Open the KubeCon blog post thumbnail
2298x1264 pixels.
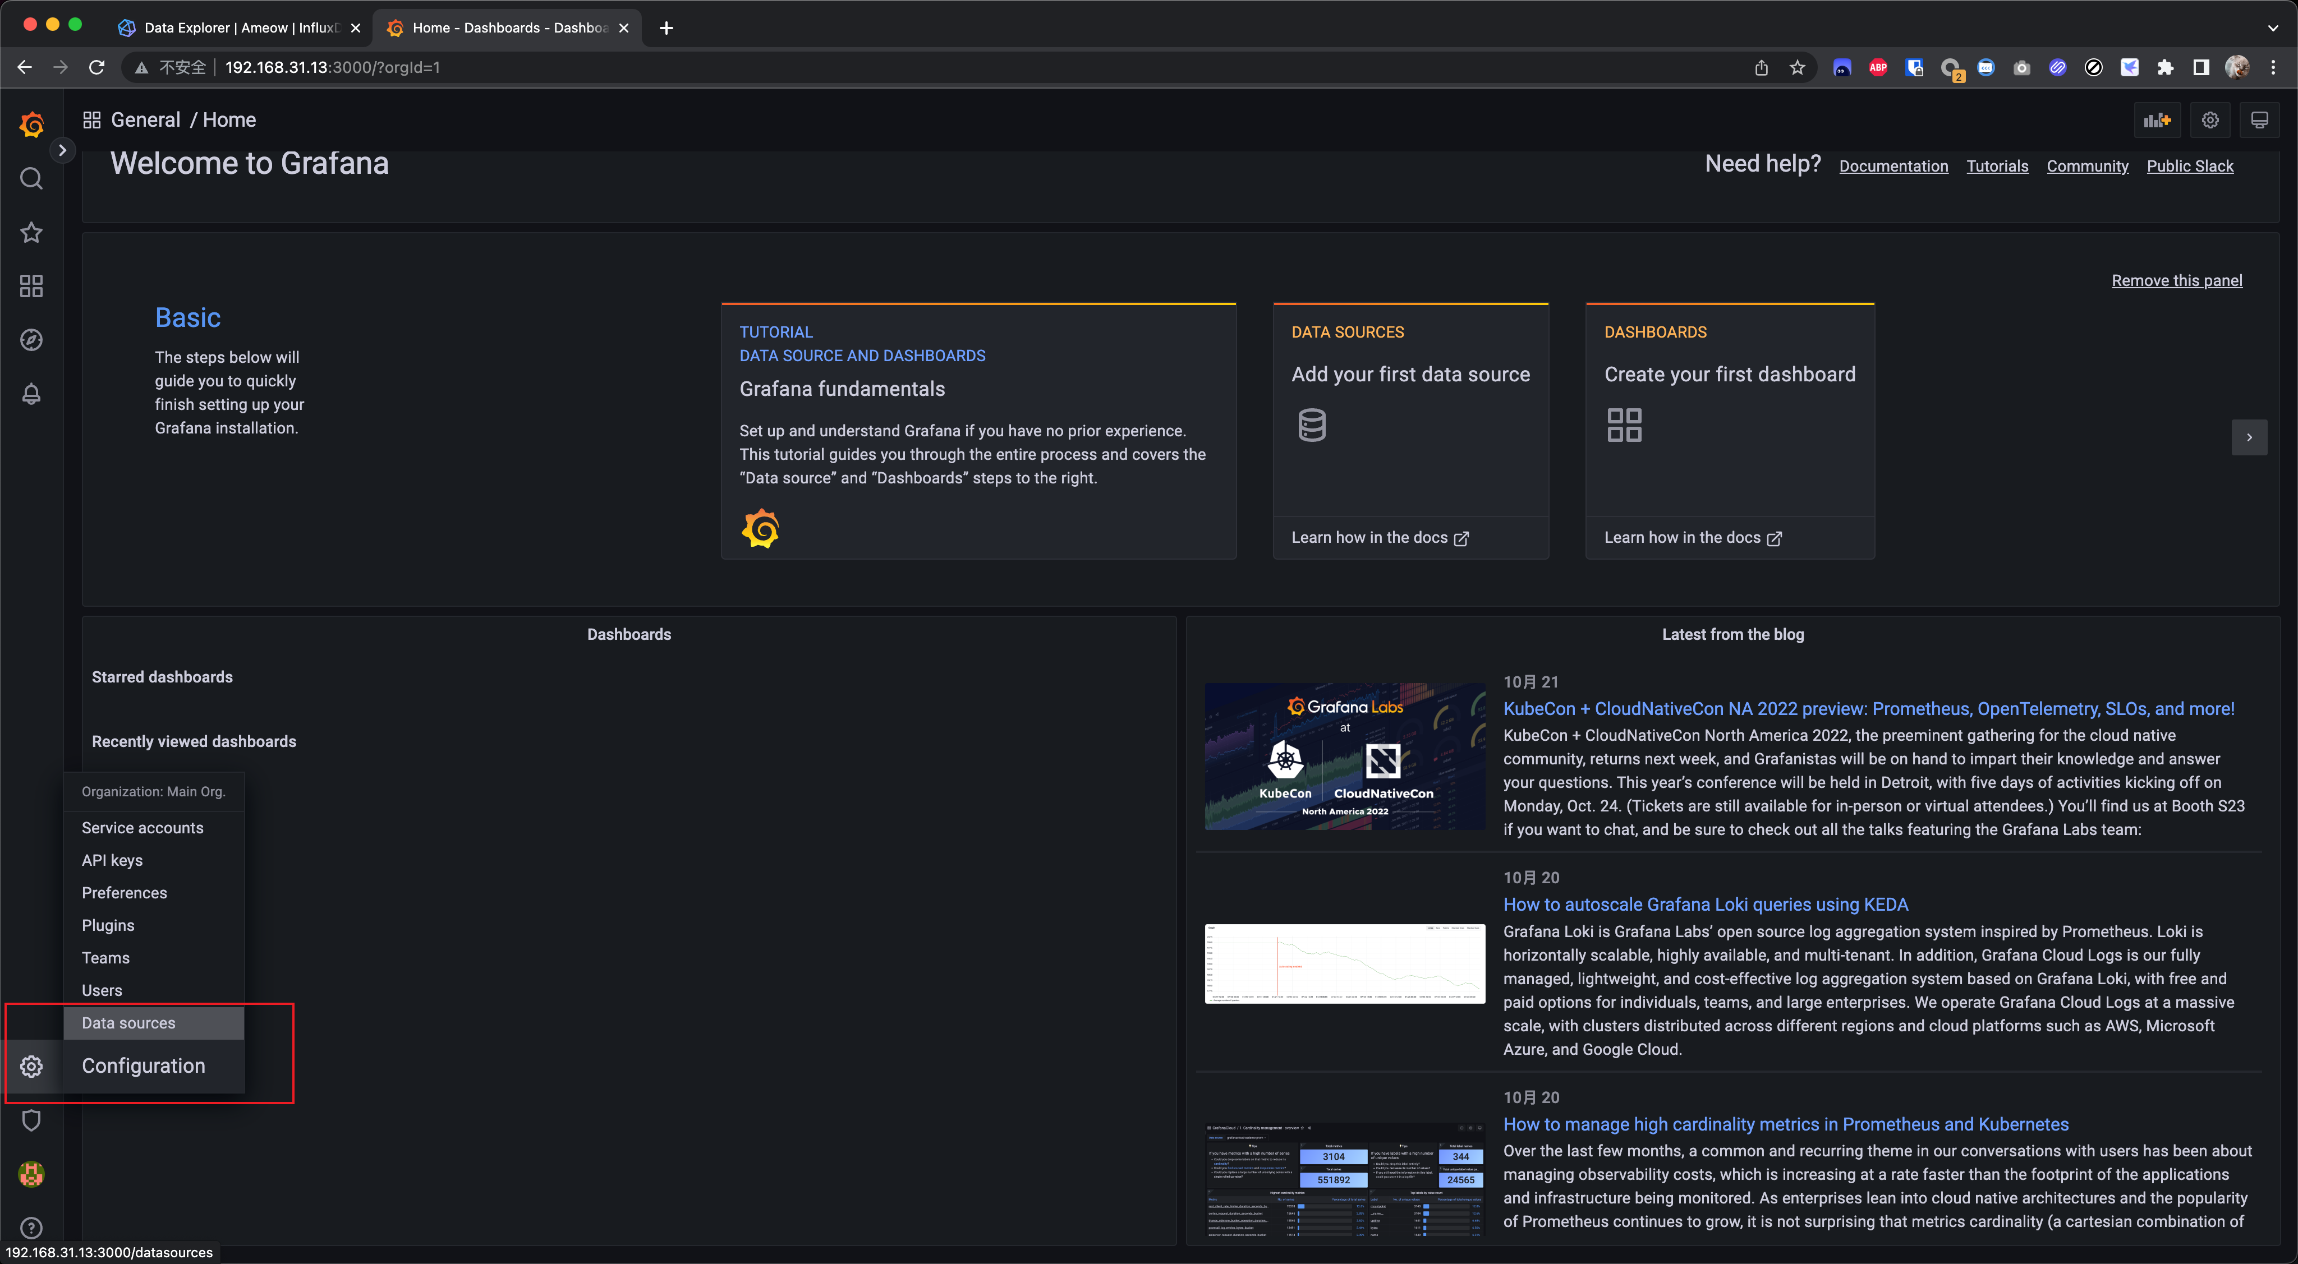click(1344, 757)
